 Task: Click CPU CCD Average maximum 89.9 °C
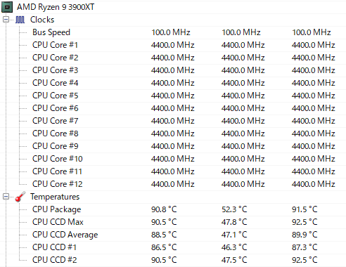click(x=305, y=235)
